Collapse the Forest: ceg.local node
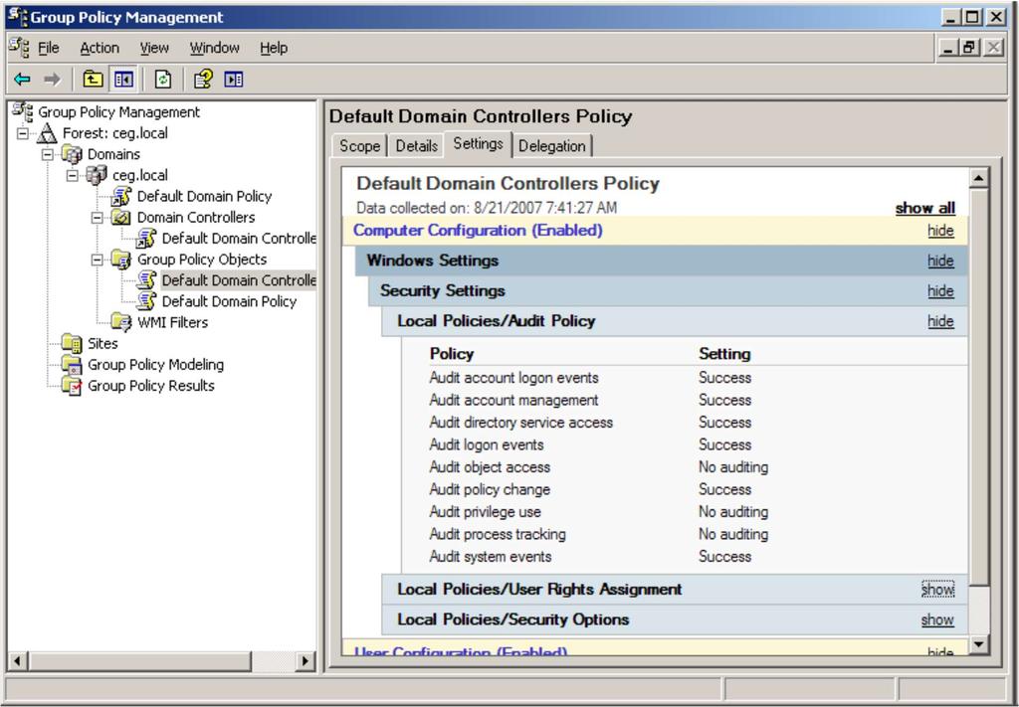This screenshot has width=1019, height=707. tap(23, 133)
